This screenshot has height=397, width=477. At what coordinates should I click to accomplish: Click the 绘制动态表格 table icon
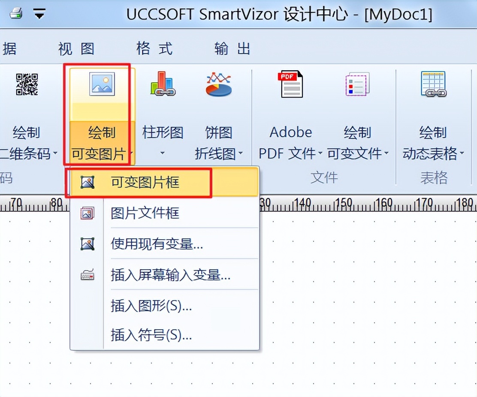click(x=434, y=84)
